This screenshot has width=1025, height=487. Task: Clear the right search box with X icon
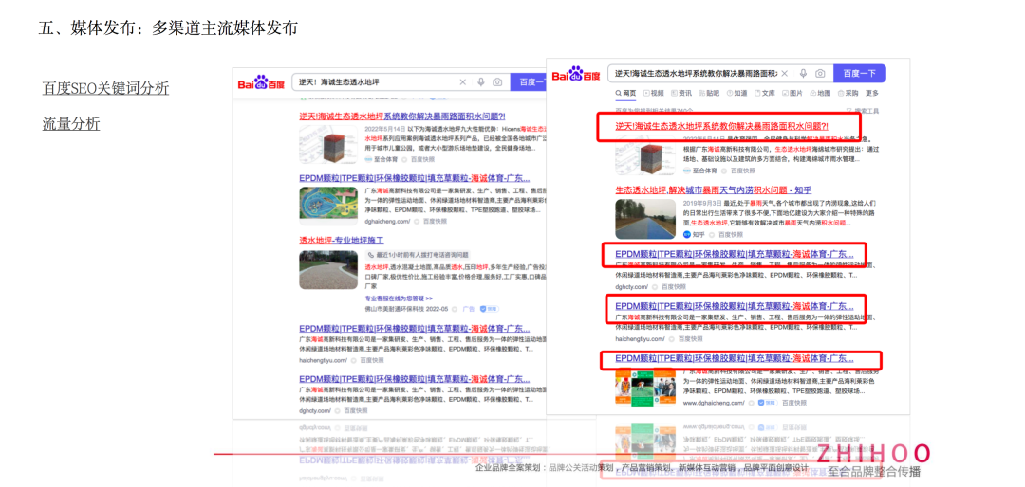coord(785,74)
